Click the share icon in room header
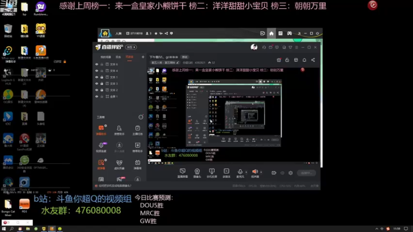 (313, 60)
